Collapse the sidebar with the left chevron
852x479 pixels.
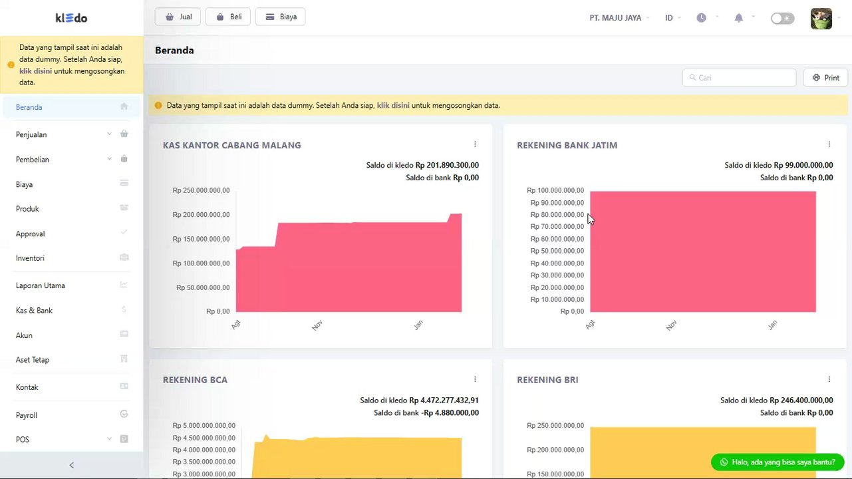click(x=72, y=465)
